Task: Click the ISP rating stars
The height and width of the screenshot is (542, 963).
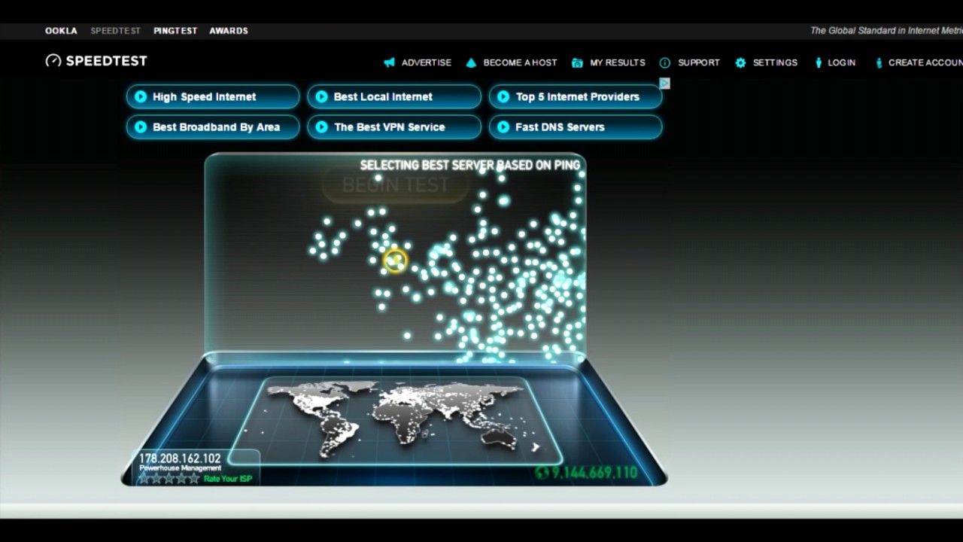Action: (169, 479)
